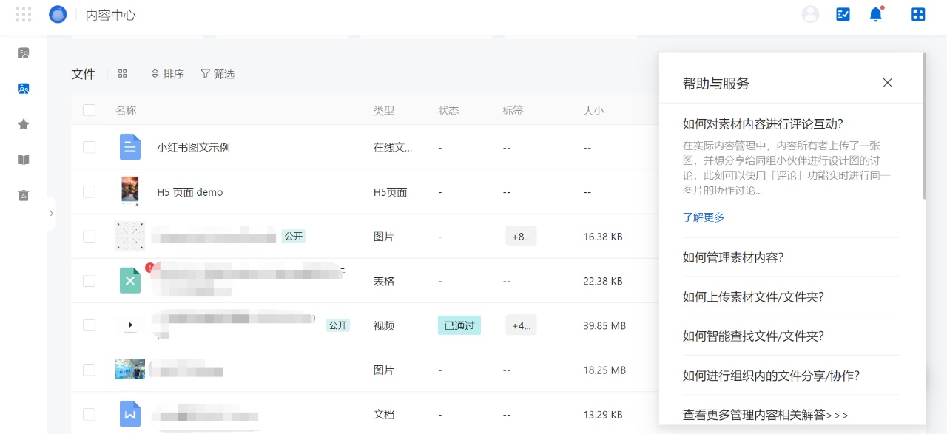Open 查看更多管理内容相关解答 link
Screen dimensions: 947x434
pos(766,415)
